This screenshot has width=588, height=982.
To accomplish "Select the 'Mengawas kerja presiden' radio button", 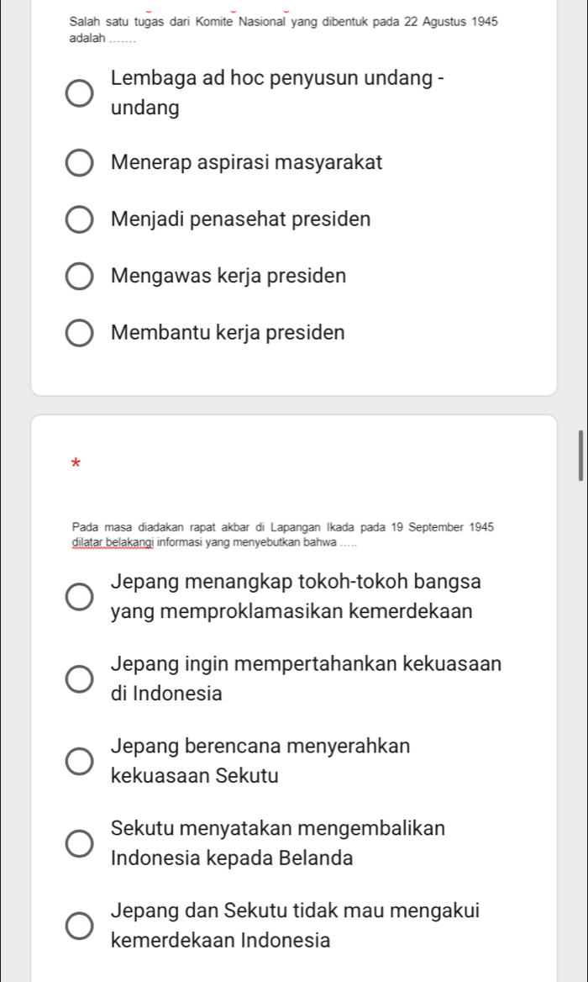I will [x=80, y=276].
